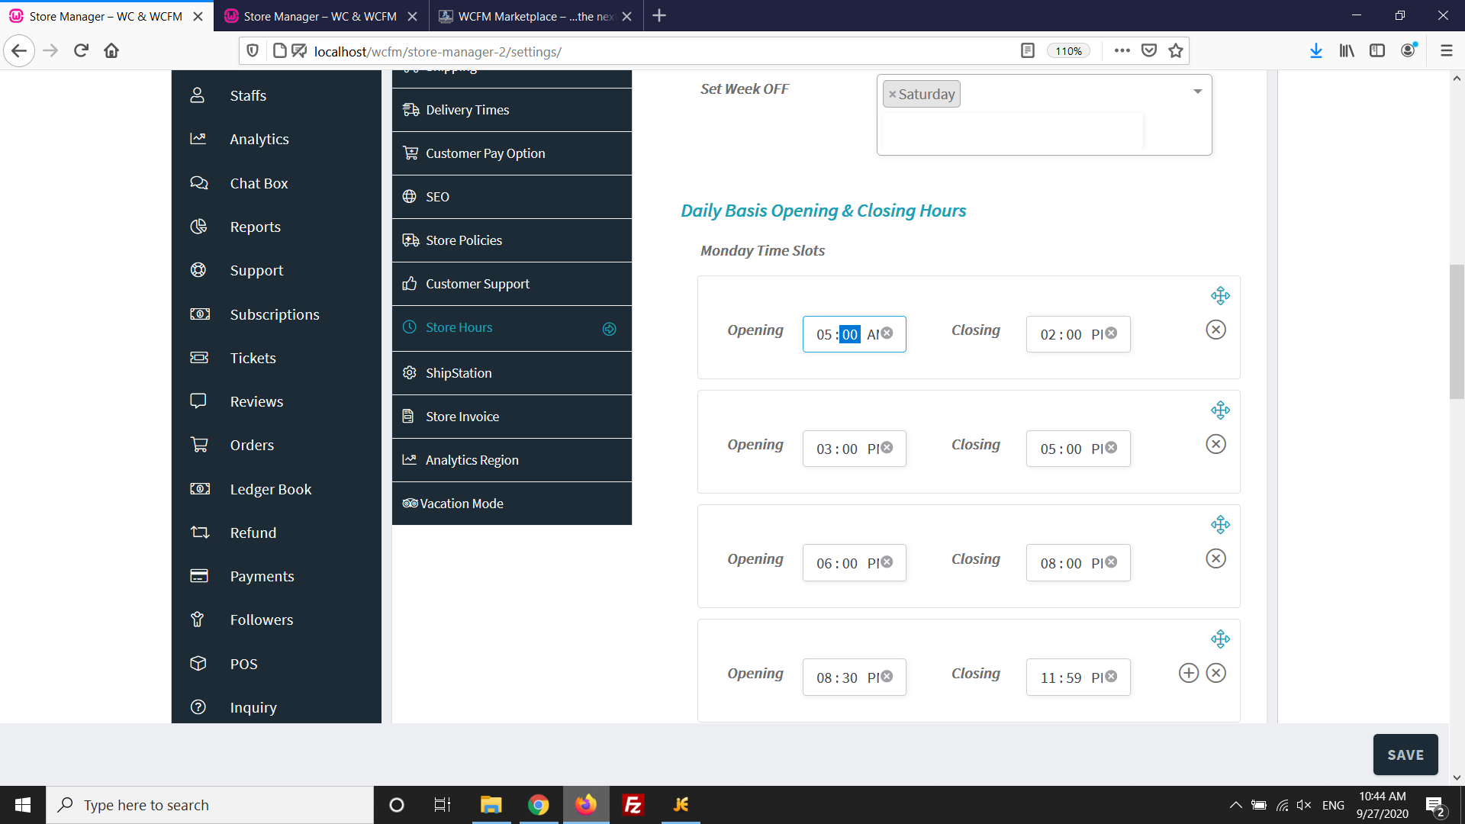Click move handle of 06:00 PM slot
1465x824 pixels.
tap(1220, 525)
